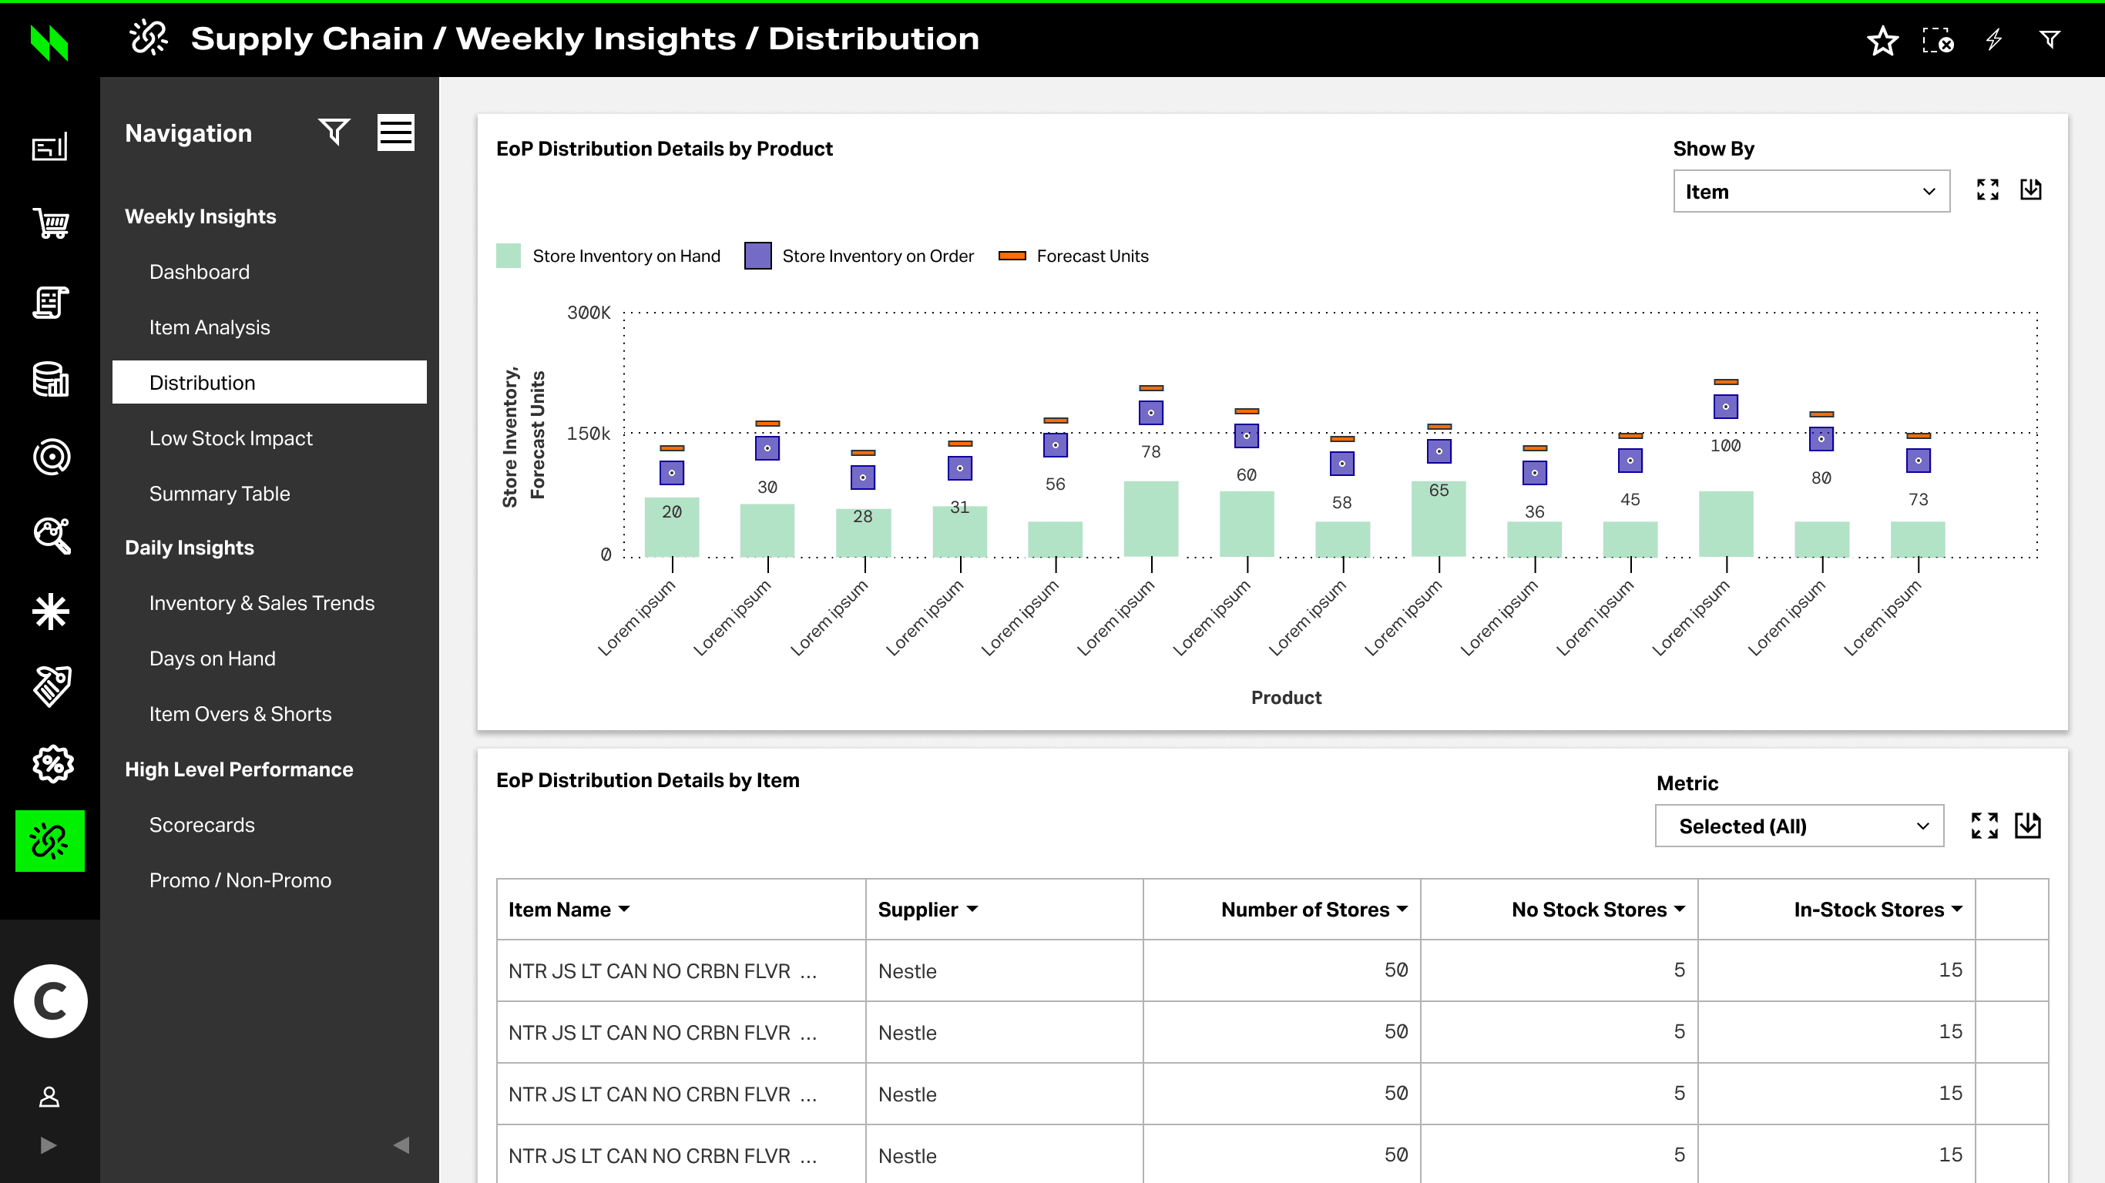
Task: Open Days on Hand navigation item
Action: click(x=212, y=659)
